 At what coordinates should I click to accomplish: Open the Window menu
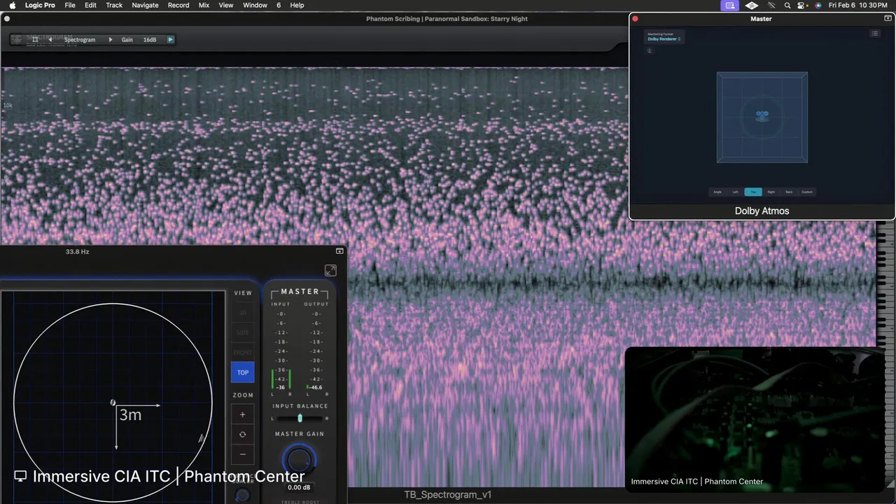(255, 5)
